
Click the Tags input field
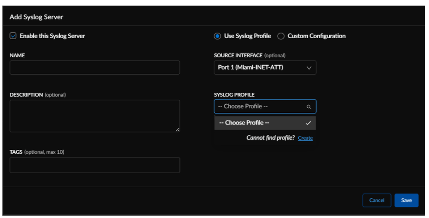point(95,165)
